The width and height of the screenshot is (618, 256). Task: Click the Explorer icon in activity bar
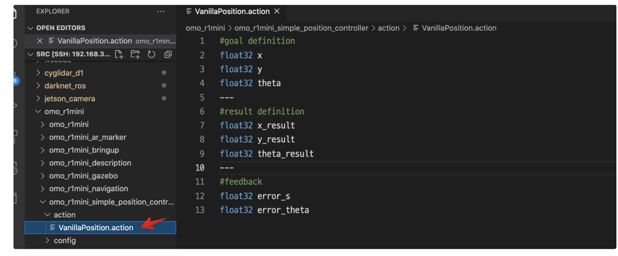15,14
